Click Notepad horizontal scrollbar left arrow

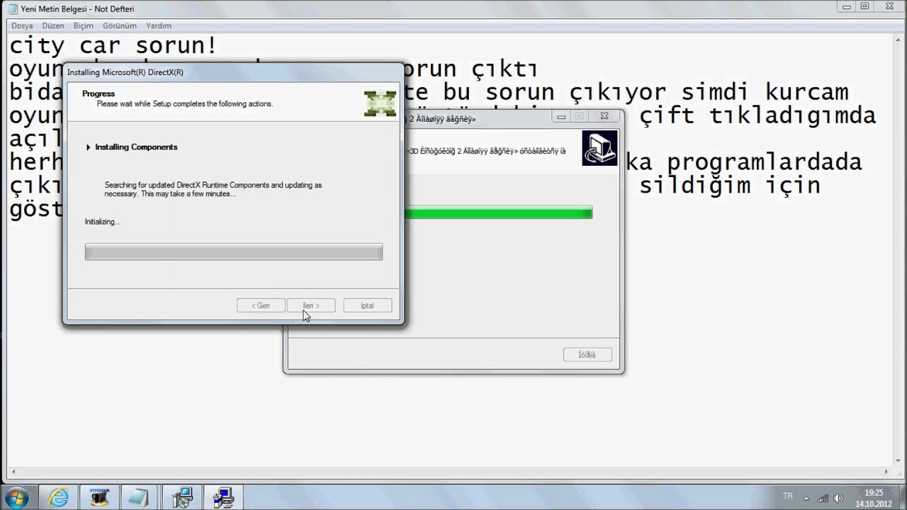point(13,471)
